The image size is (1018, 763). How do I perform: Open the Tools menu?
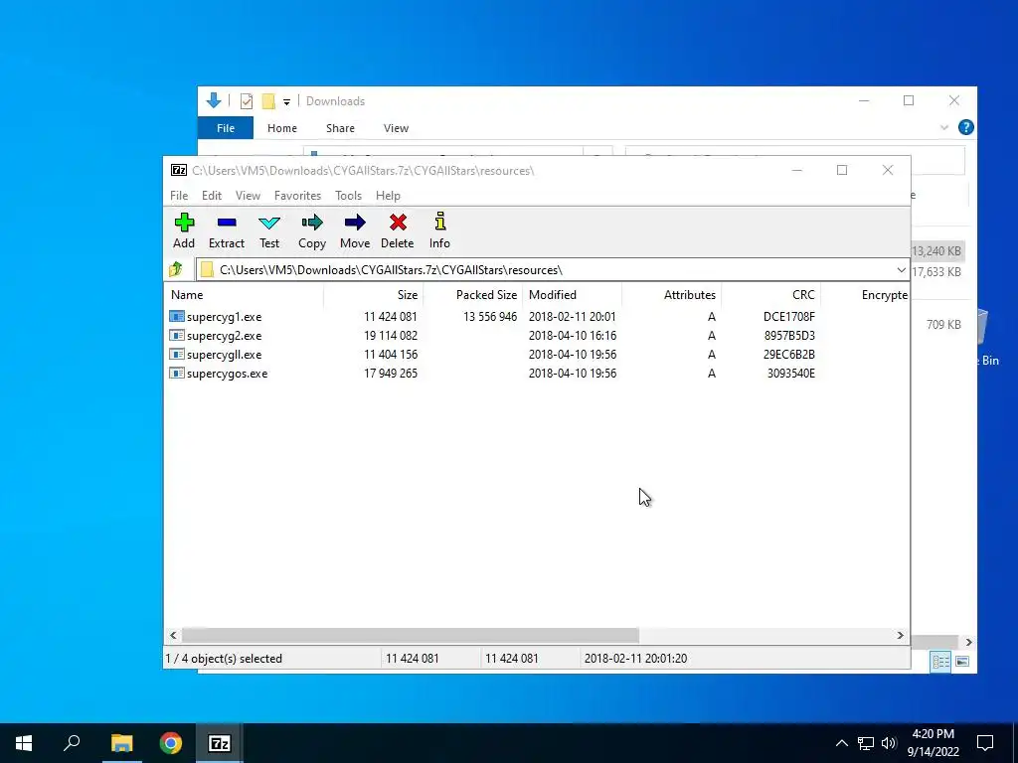pos(348,196)
